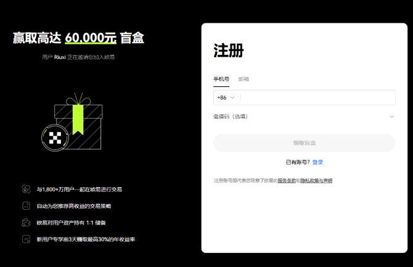Click the 注册 heading
Viewport: 413px width, 267px height.
coord(229,50)
